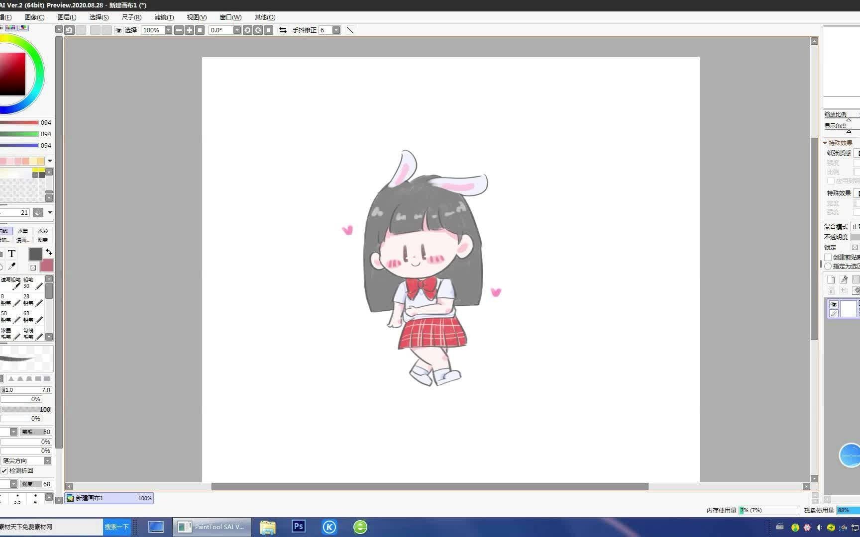Click the zoom in plus button
Viewport: 860px width, 537px height.
[x=189, y=30]
